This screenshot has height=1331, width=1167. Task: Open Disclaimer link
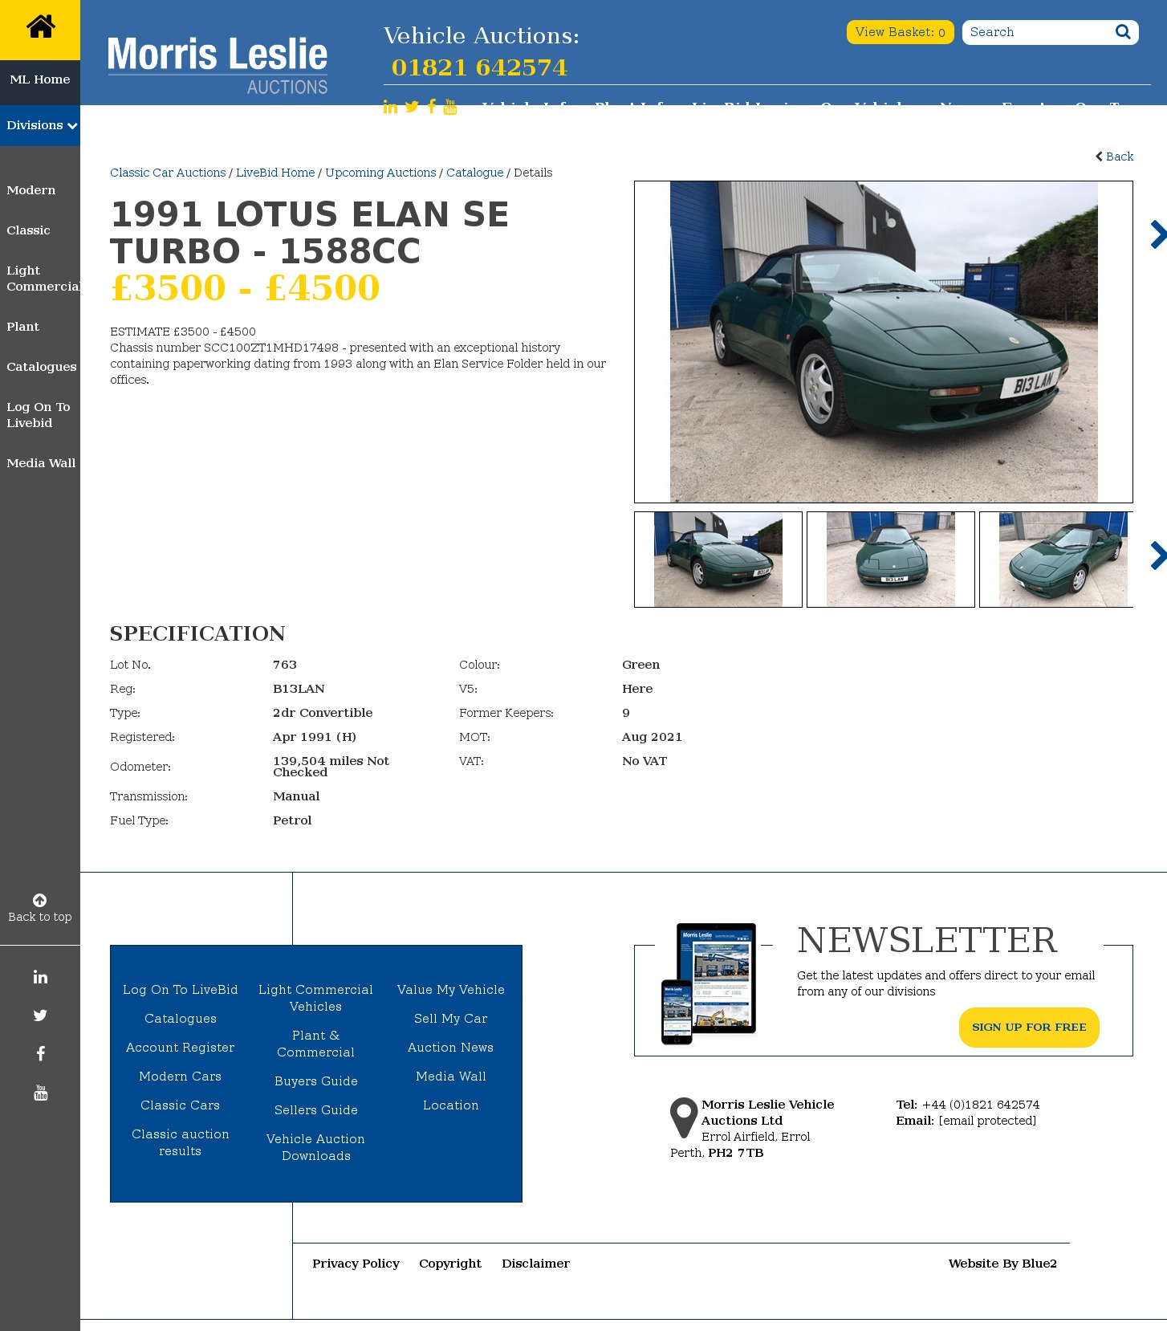[x=536, y=1264]
